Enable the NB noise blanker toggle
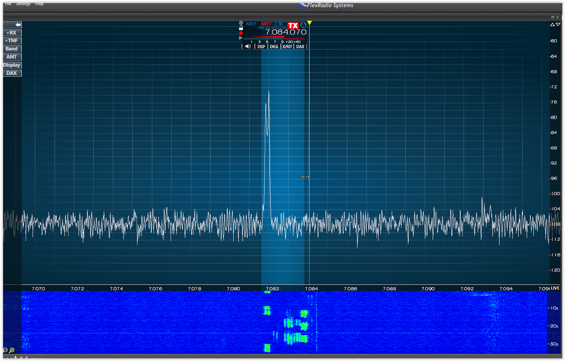The height and width of the screenshot is (361, 565). pyautogui.click(x=261, y=27)
